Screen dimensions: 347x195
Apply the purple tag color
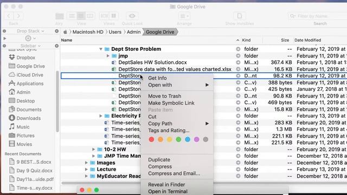point(196,140)
